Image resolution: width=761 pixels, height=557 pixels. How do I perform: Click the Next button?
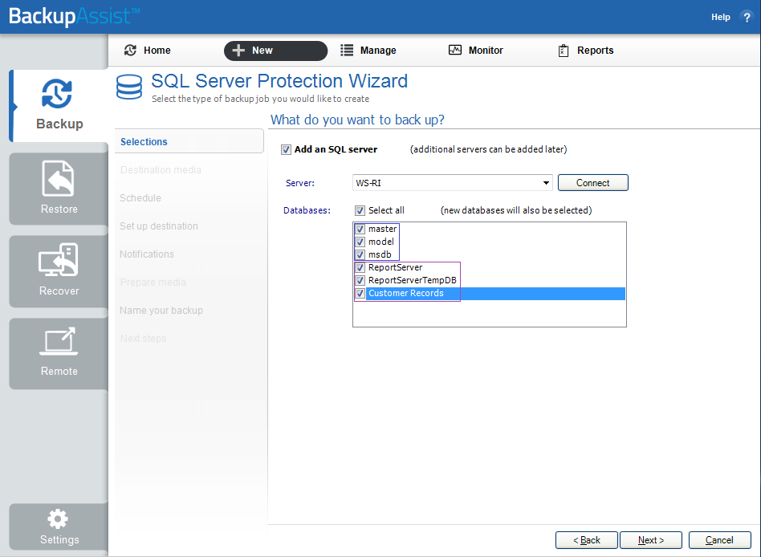[x=651, y=540]
